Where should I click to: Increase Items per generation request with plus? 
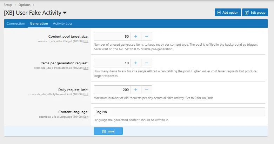coord(136,63)
